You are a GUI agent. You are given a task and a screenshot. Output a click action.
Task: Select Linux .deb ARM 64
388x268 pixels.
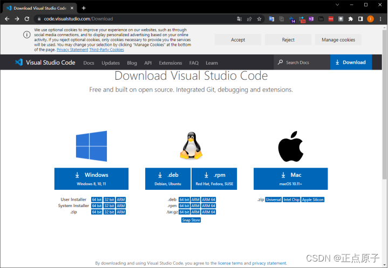(208, 200)
